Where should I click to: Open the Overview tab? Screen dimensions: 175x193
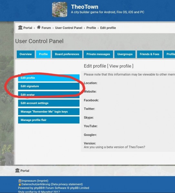(x=26, y=54)
